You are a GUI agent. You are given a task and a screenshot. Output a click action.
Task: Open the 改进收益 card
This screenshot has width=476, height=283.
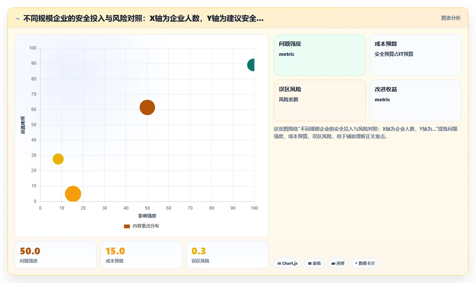tap(415, 101)
